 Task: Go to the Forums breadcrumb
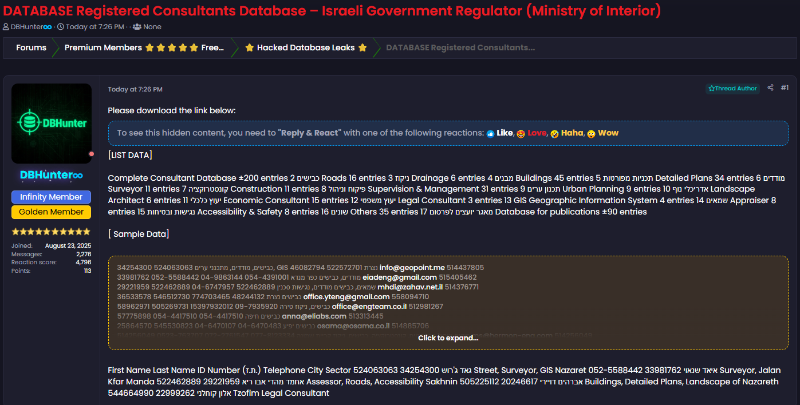click(x=31, y=47)
